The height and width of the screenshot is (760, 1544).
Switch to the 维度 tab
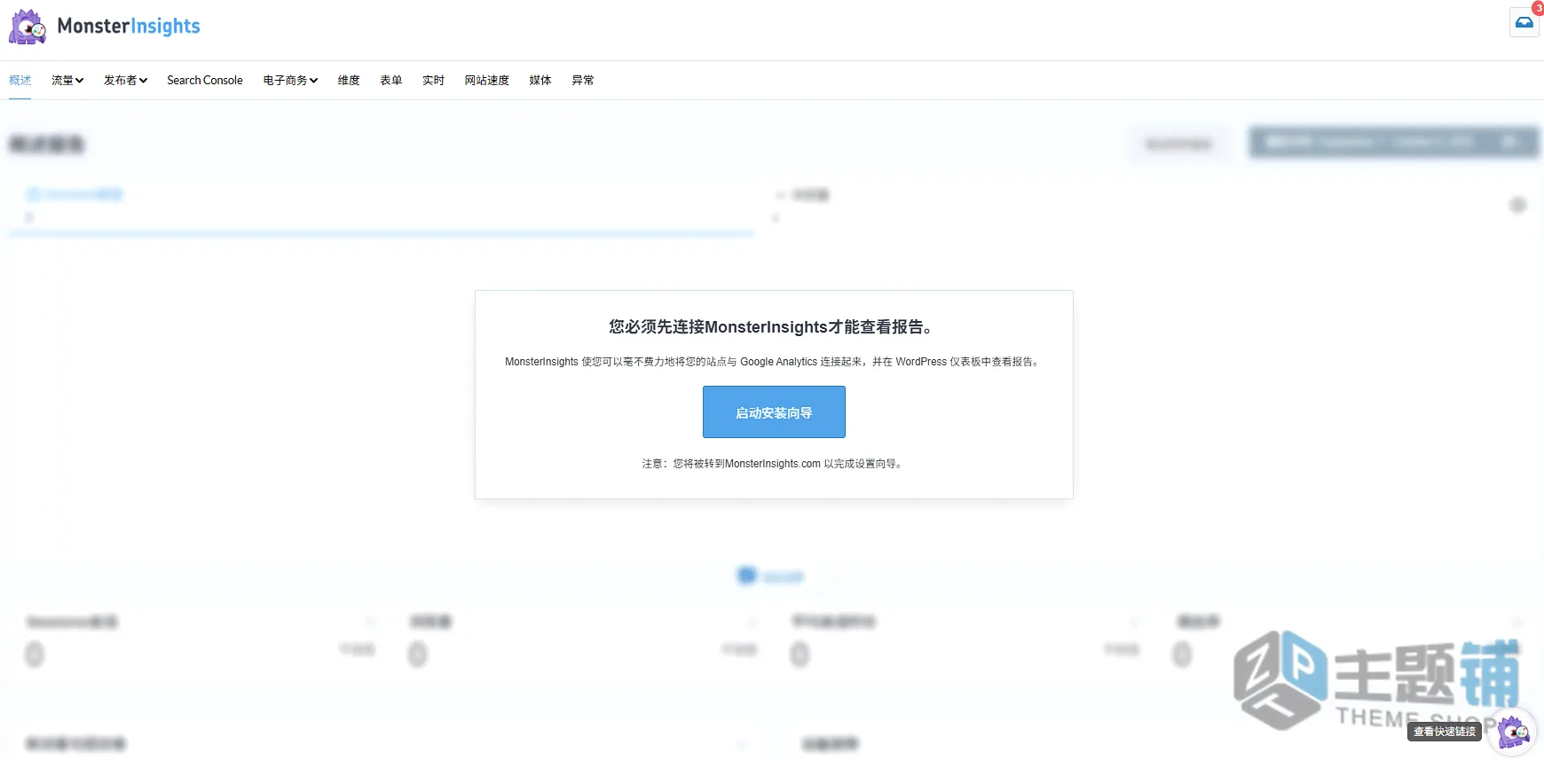pos(349,80)
